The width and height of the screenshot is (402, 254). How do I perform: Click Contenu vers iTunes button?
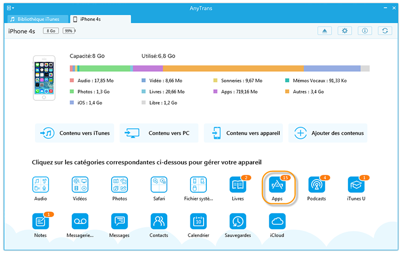75,133
